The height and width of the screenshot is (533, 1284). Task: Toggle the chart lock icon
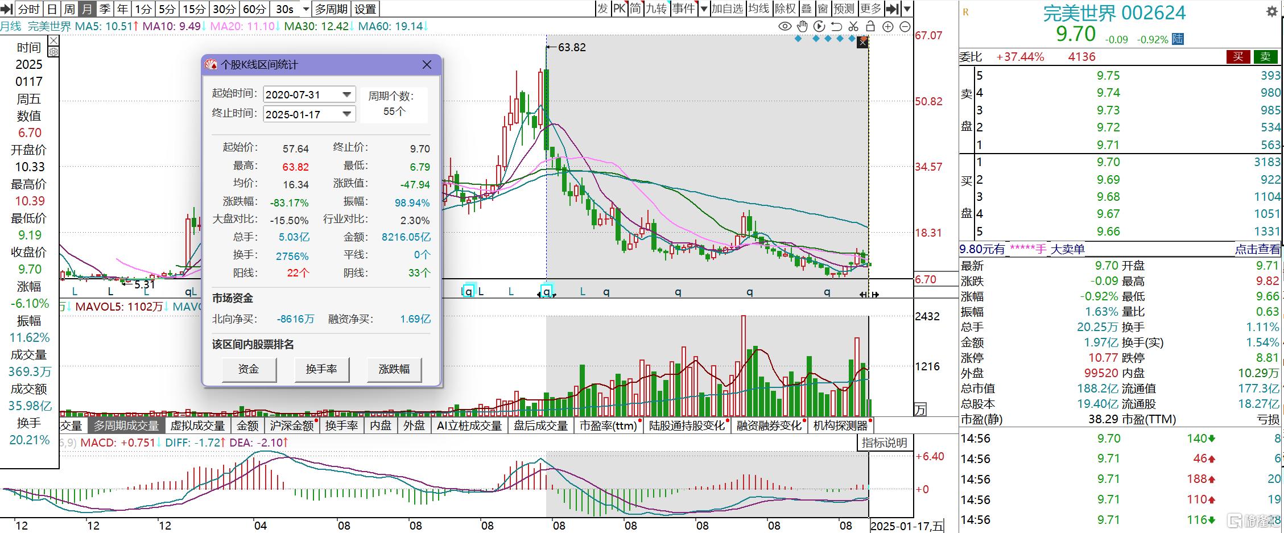tap(870, 27)
